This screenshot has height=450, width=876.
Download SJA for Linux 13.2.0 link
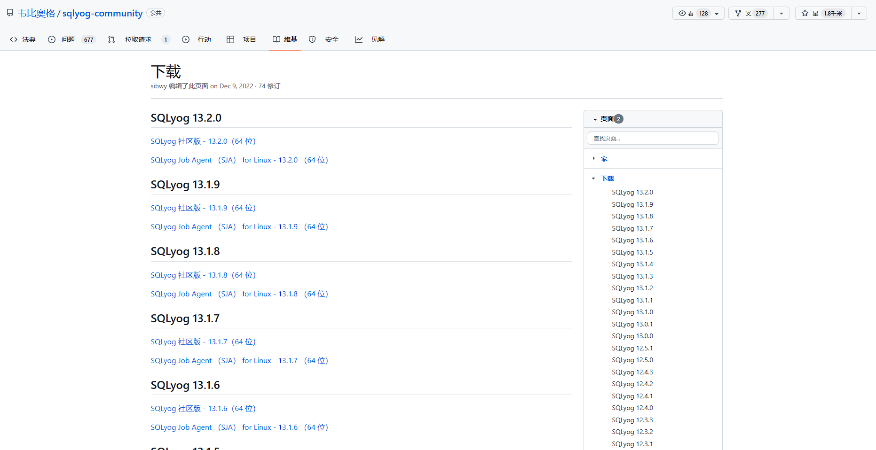pos(239,160)
